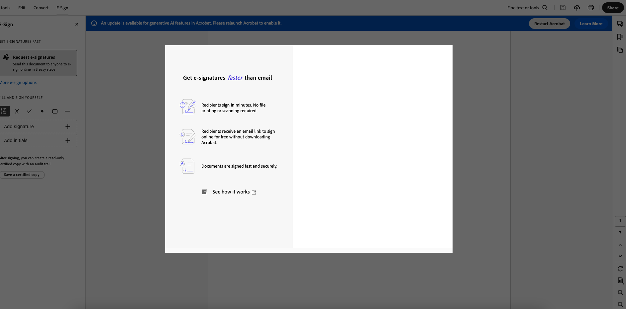Select the dot fill tool
This screenshot has width=626, height=309.
tap(42, 111)
